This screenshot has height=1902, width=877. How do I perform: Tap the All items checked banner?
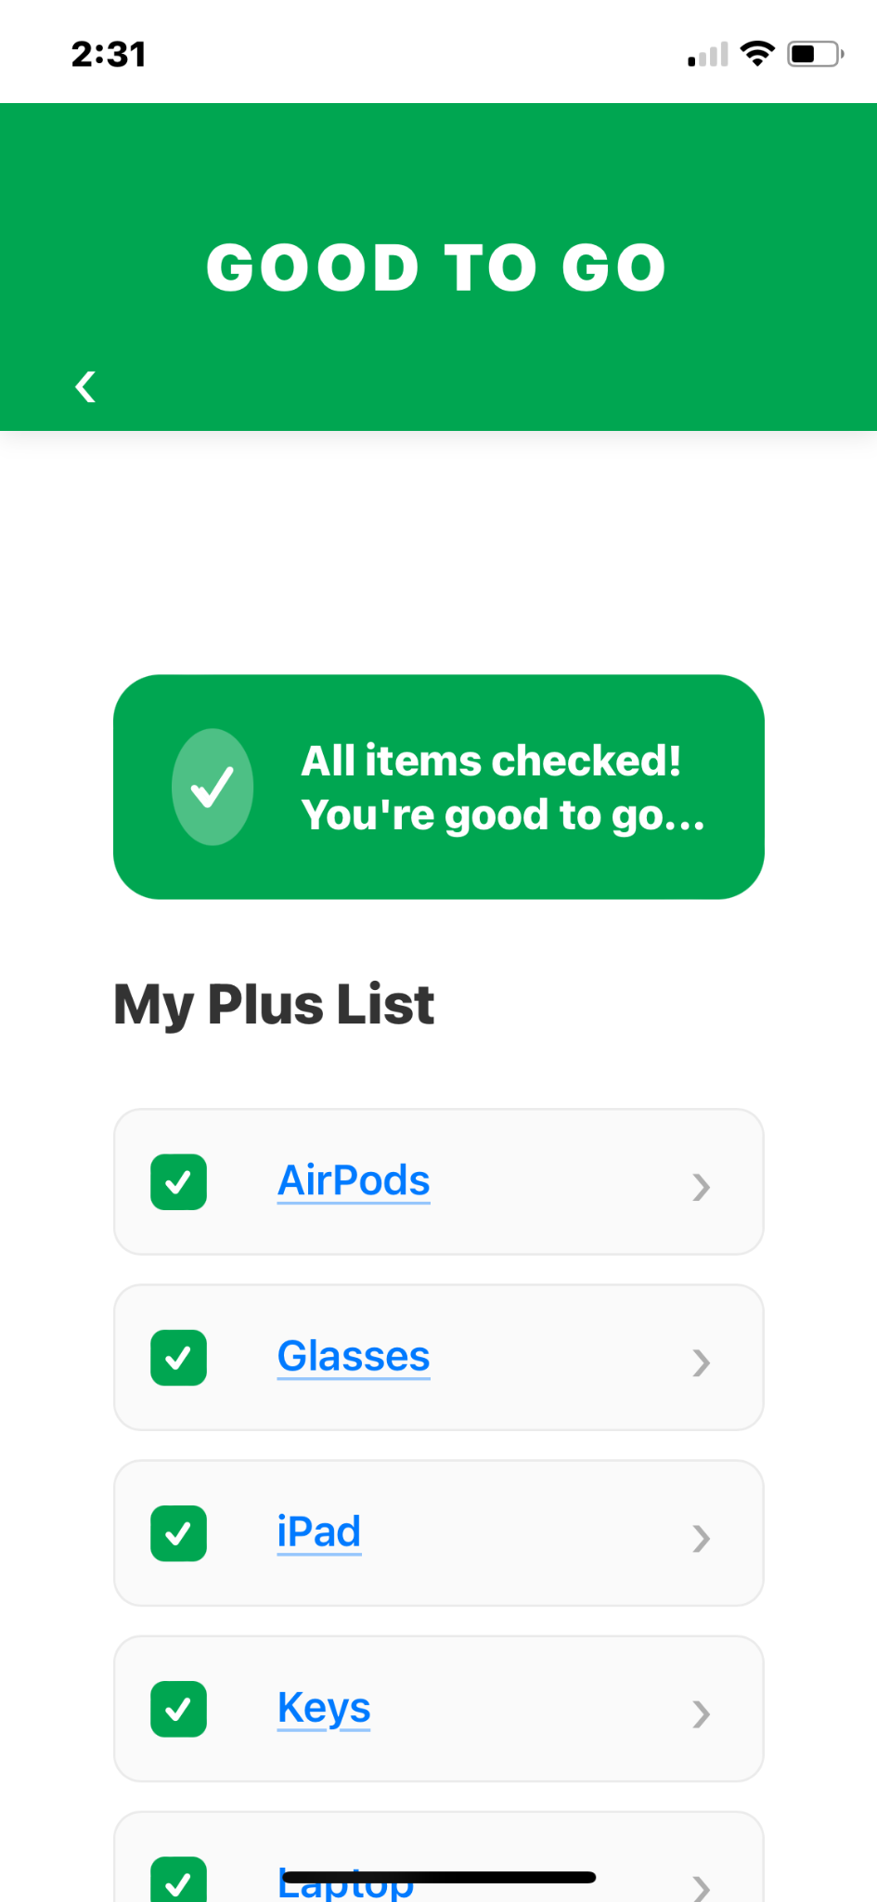click(501, 788)
